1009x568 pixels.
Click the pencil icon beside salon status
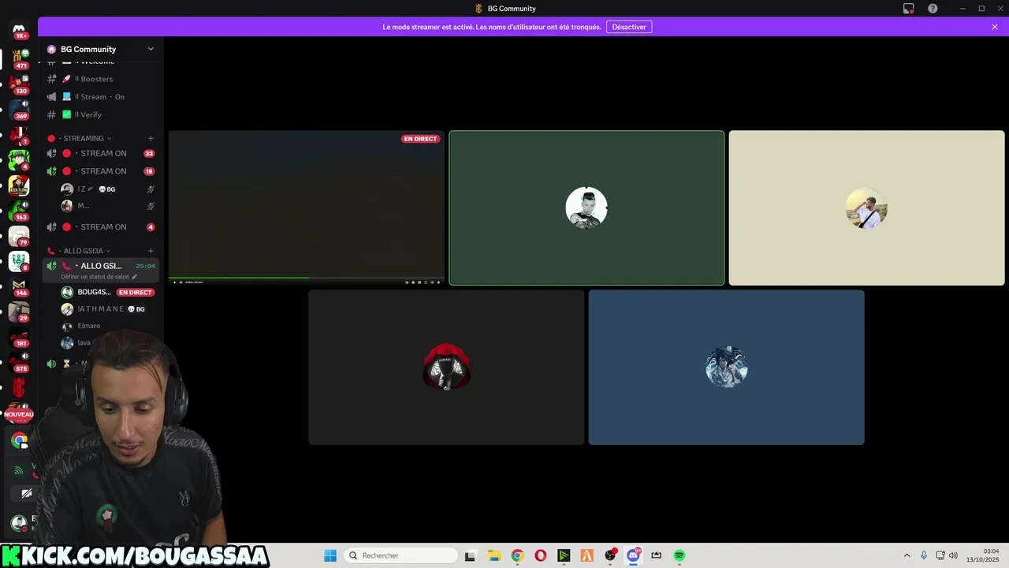click(x=135, y=277)
